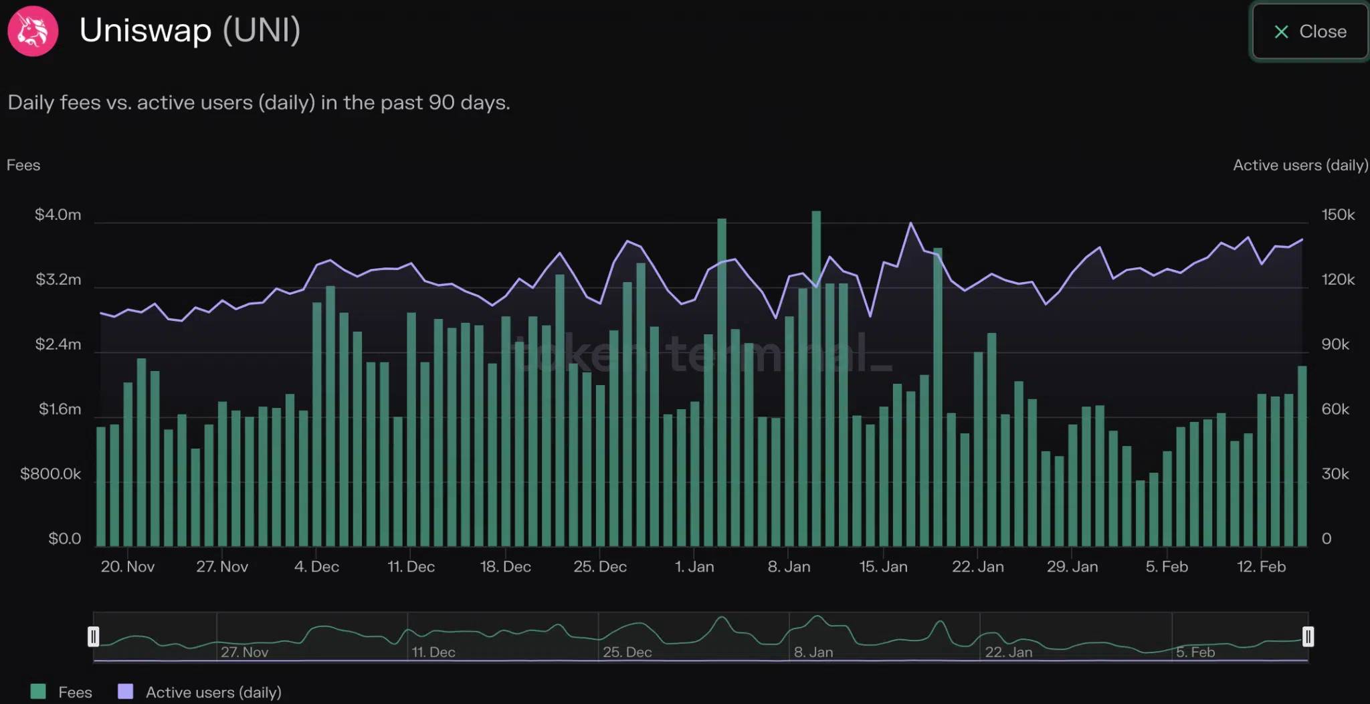Click the active users peak near 15. Jan
The width and height of the screenshot is (1370, 704).
[910, 223]
